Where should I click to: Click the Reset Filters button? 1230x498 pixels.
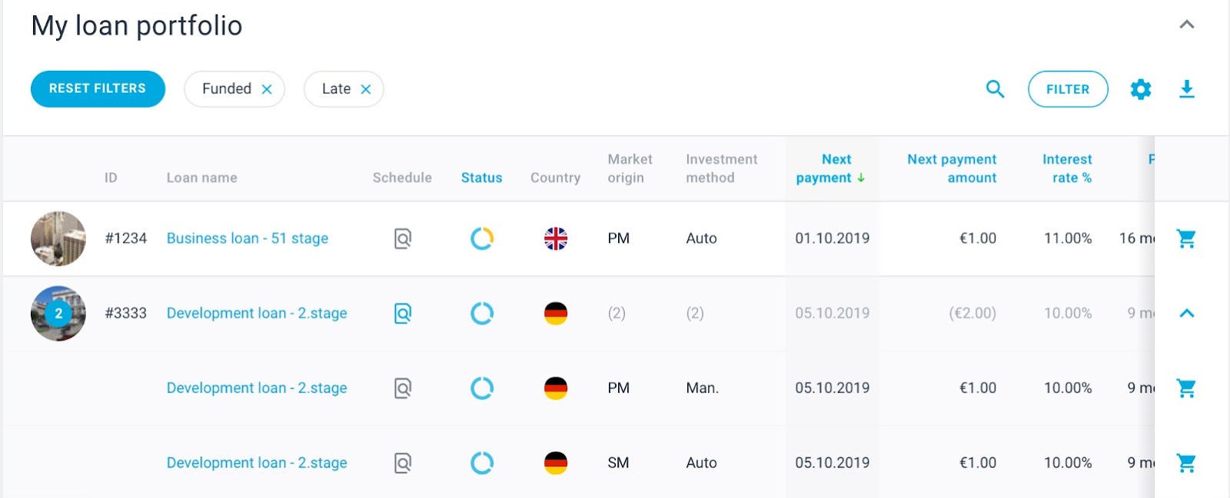tap(98, 89)
